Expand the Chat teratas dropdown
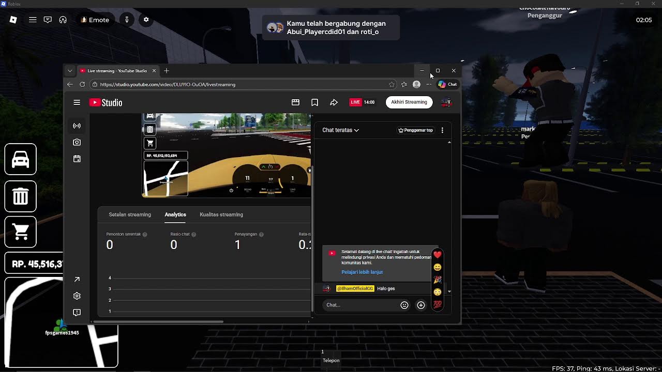 pos(340,130)
